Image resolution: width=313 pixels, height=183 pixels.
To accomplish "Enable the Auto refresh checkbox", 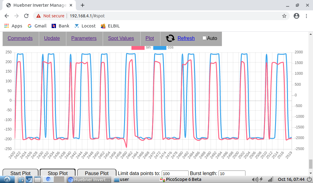I will (x=204, y=38).
